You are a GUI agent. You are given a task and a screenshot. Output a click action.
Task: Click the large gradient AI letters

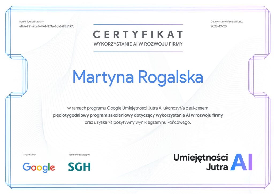click(242, 162)
